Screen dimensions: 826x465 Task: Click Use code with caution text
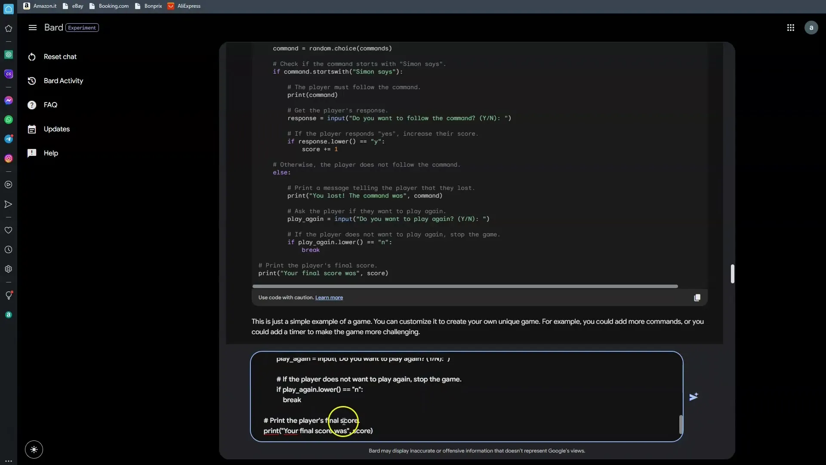pos(287,297)
